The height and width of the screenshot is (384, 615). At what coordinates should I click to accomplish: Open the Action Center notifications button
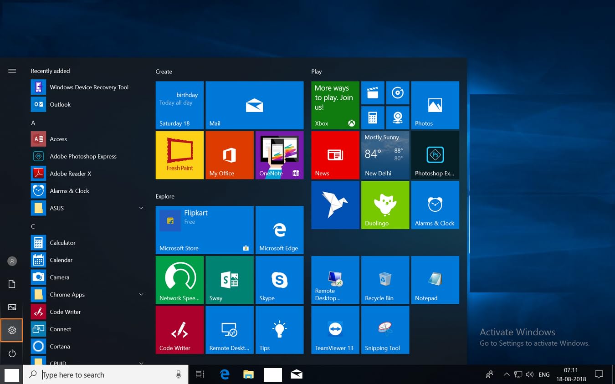point(599,374)
